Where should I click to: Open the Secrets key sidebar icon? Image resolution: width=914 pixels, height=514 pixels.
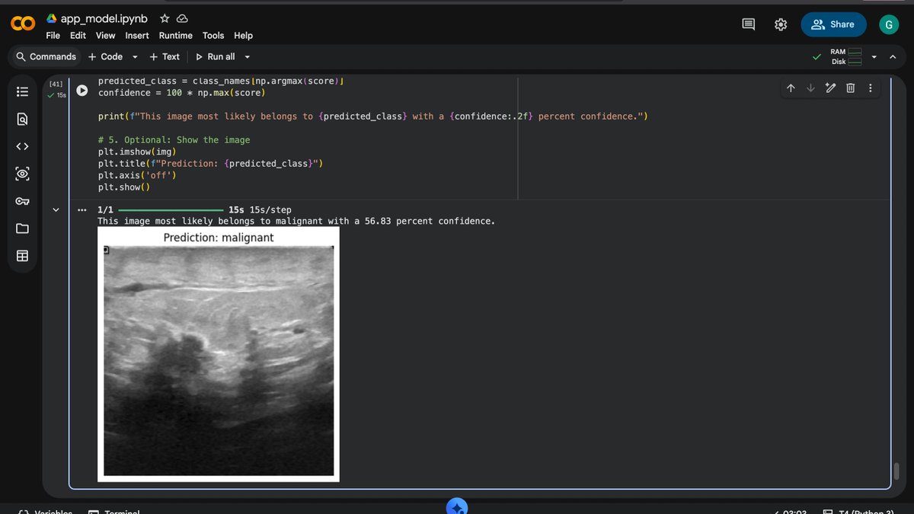pos(22,201)
